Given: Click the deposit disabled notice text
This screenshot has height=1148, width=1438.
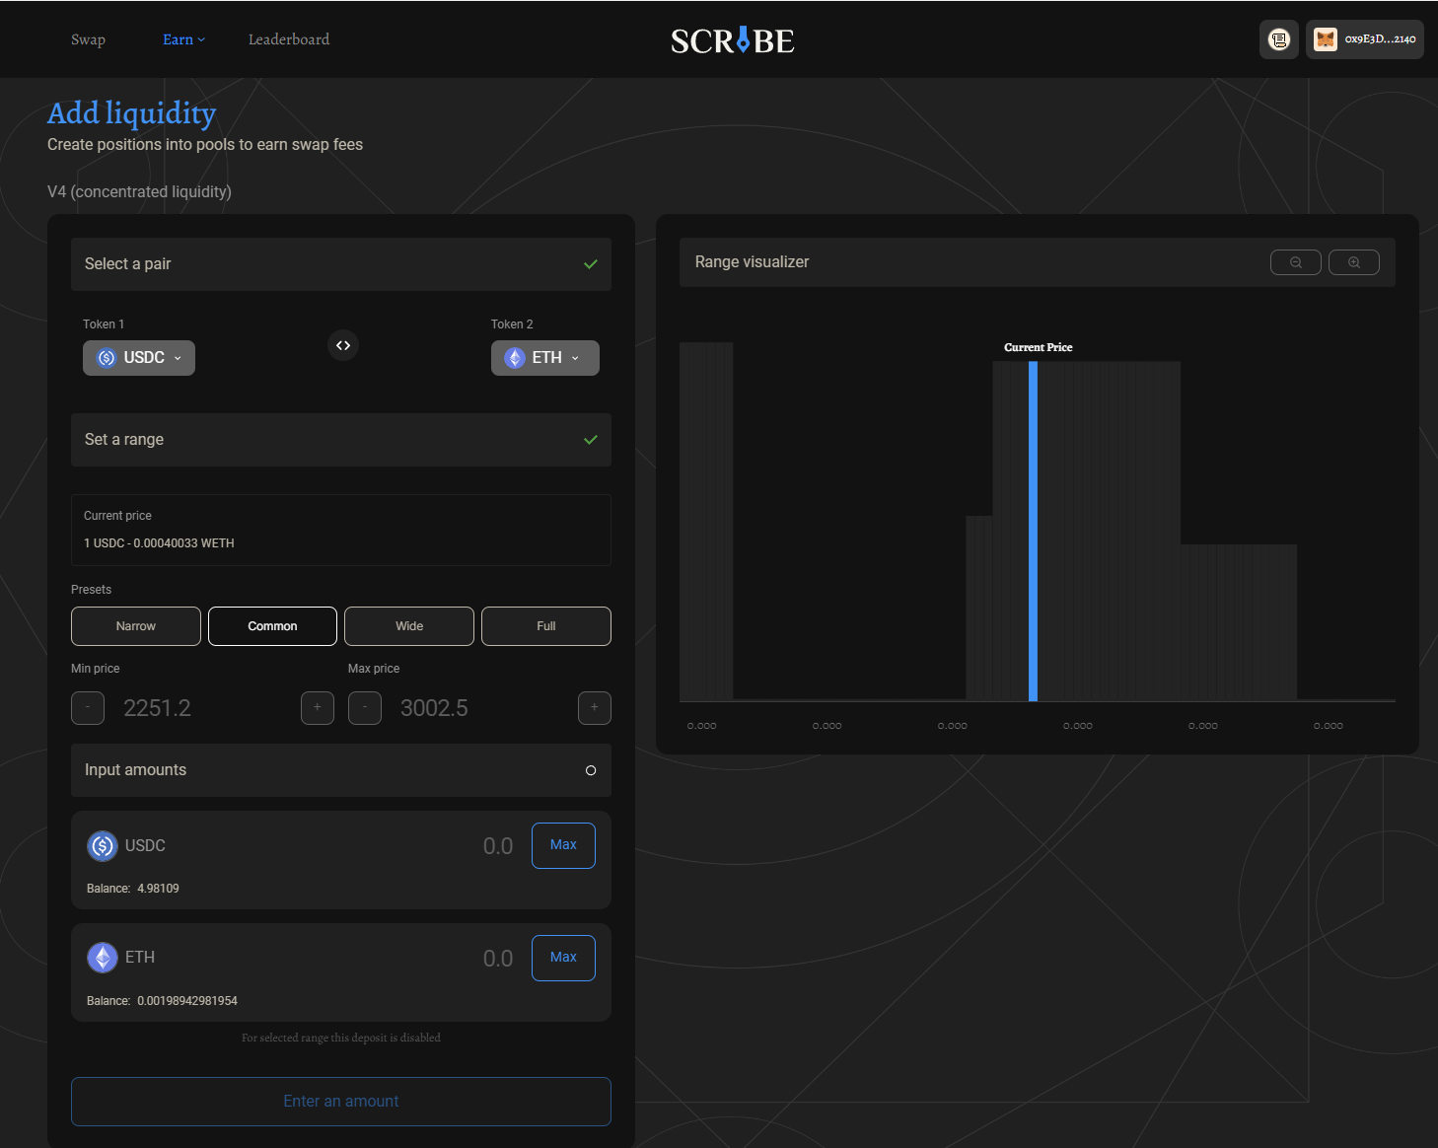Looking at the screenshot, I should click(341, 1038).
